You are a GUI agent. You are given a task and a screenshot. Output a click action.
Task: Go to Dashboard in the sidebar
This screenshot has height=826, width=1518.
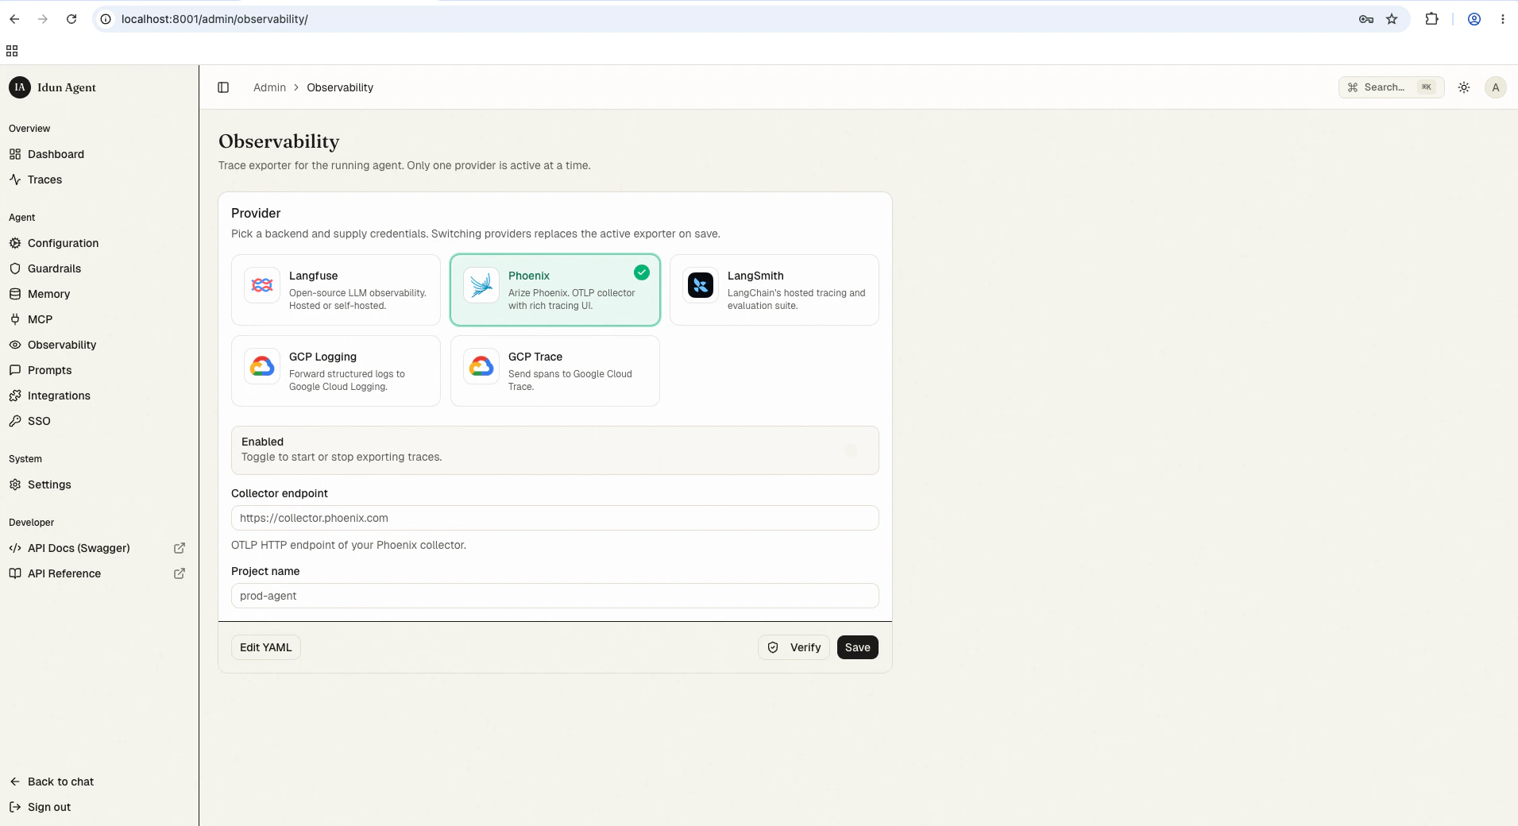click(x=98, y=154)
